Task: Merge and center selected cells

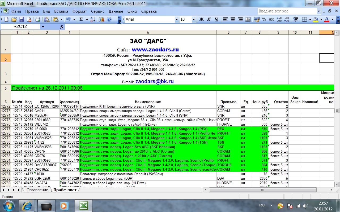Action: (248, 19)
